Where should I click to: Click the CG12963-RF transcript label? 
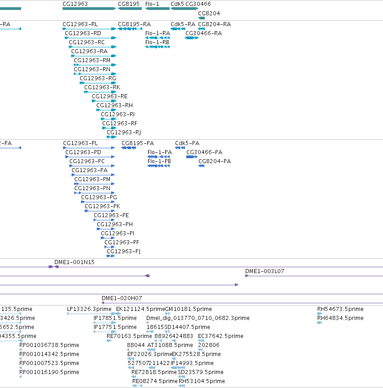pyautogui.click(x=120, y=123)
